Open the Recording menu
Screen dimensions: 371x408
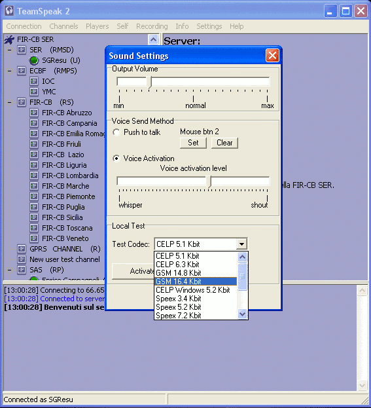152,26
